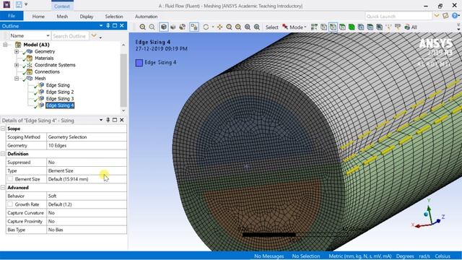
Task: Select the highlighted edge selection filter
Action: pyautogui.click(x=333, y=27)
